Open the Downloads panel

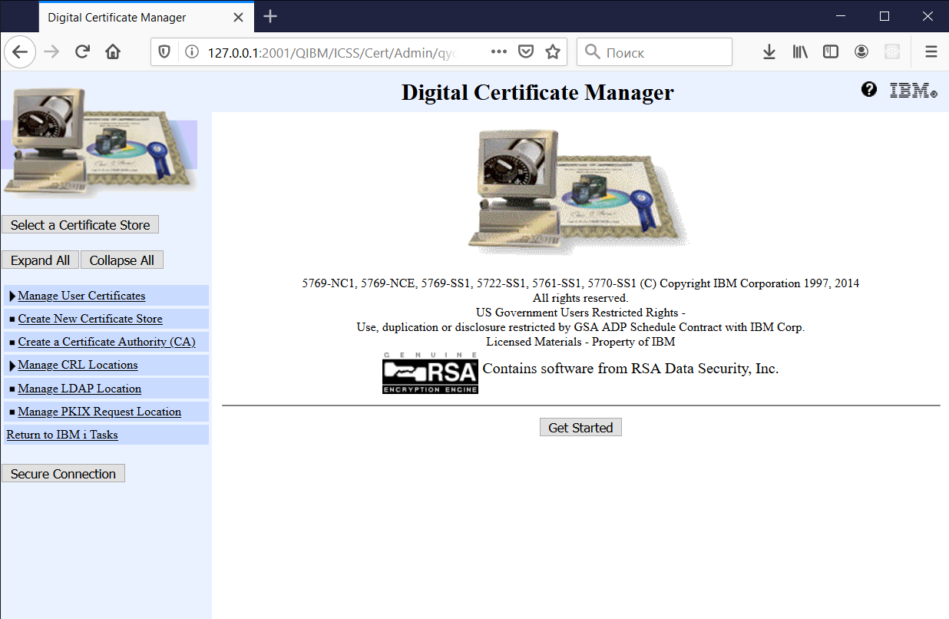[769, 52]
